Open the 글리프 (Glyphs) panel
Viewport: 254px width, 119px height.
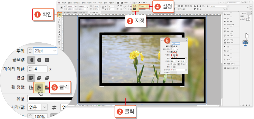tap(227, 59)
